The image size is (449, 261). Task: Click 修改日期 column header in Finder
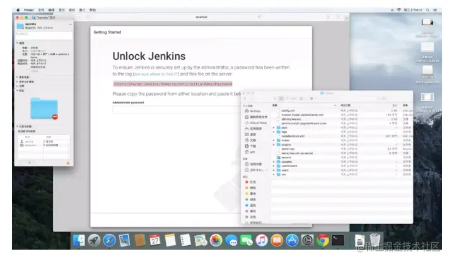346,105
